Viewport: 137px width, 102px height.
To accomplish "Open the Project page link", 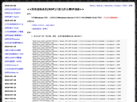I will click(x=117, y=6).
